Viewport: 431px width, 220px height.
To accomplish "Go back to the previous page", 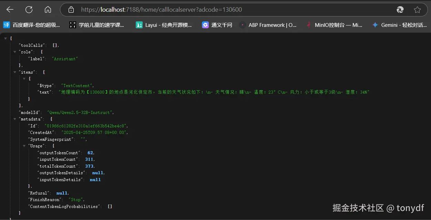I will coord(10,10).
